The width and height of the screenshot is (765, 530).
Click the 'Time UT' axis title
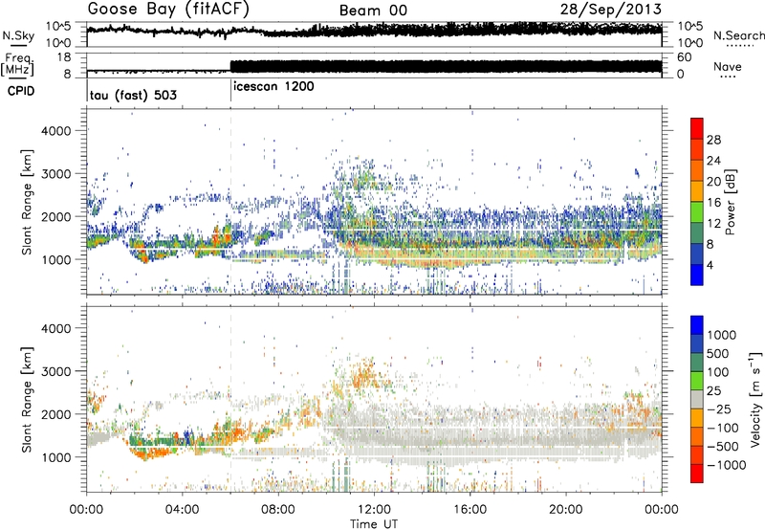pos(374,524)
